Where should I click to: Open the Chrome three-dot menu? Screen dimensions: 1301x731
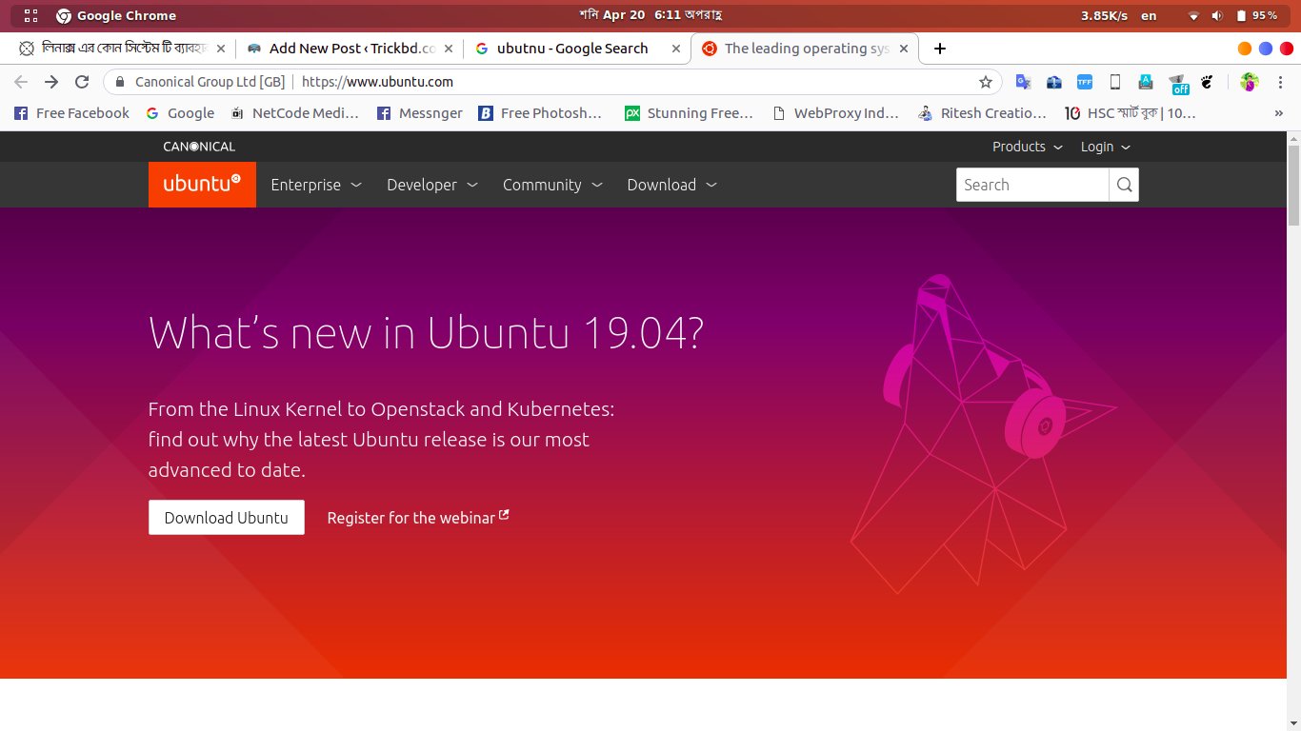(x=1281, y=82)
